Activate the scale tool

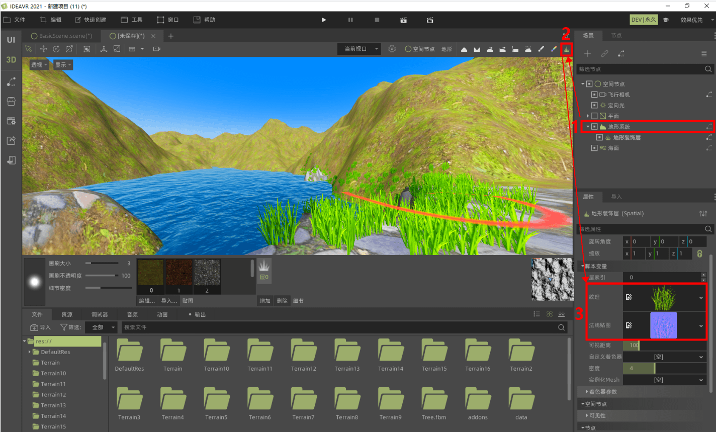[x=69, y=49]
